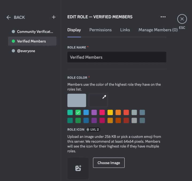
Task: Select the Community Verificat... role
Action: pos(32,32)
